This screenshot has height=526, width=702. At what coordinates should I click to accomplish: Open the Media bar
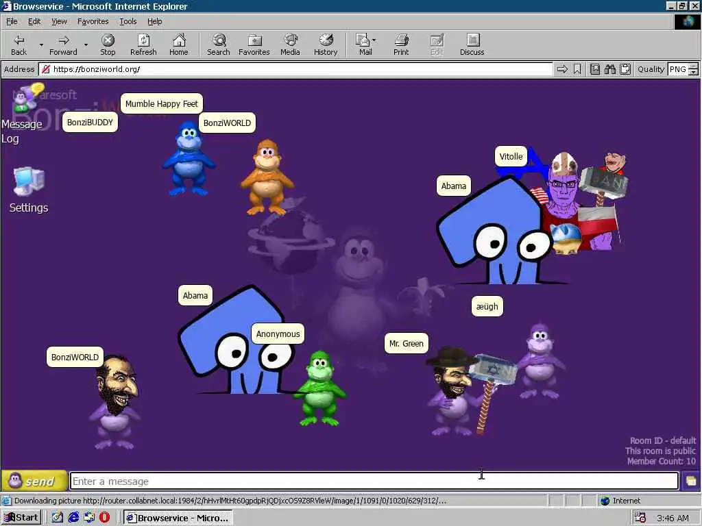[x=290, y=45]
